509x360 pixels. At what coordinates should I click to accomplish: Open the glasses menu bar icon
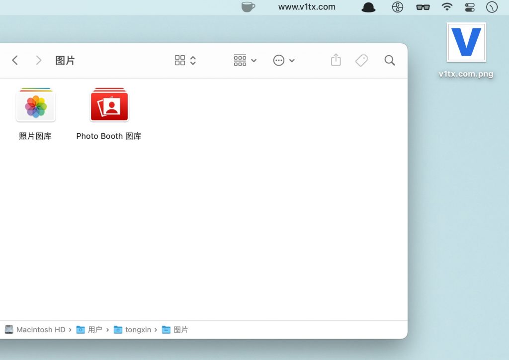[423, 7]
